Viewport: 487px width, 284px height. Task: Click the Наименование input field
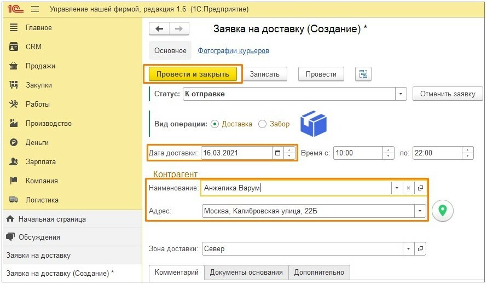coord(296,188)
